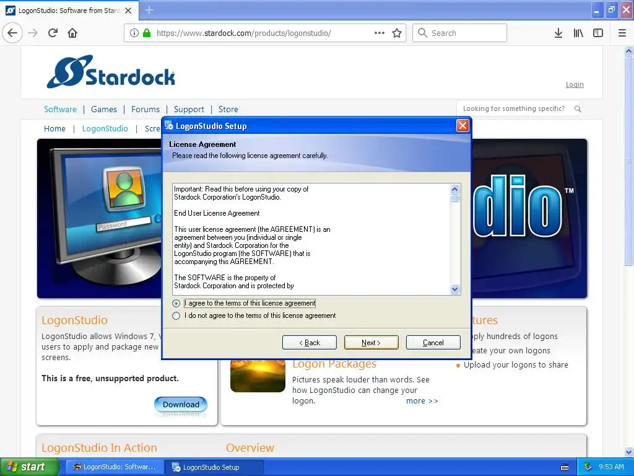
Task: Click End User License Agreement text
Action: [217, 213]
